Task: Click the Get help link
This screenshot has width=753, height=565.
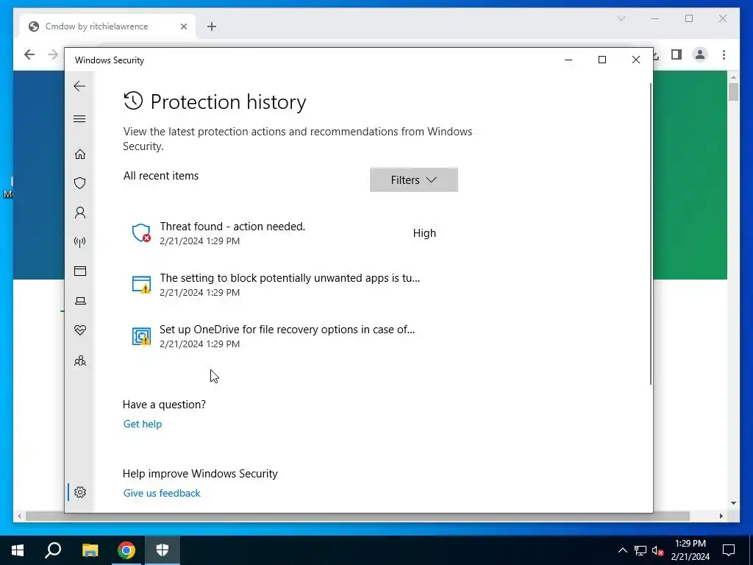Action: (143, 424)
